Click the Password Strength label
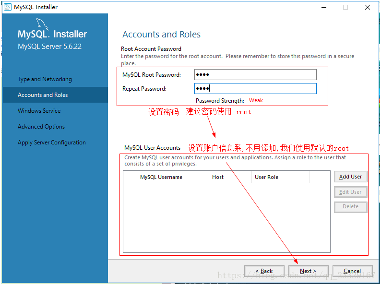Screen dimensions: 381x285 (x=220, y=101)
